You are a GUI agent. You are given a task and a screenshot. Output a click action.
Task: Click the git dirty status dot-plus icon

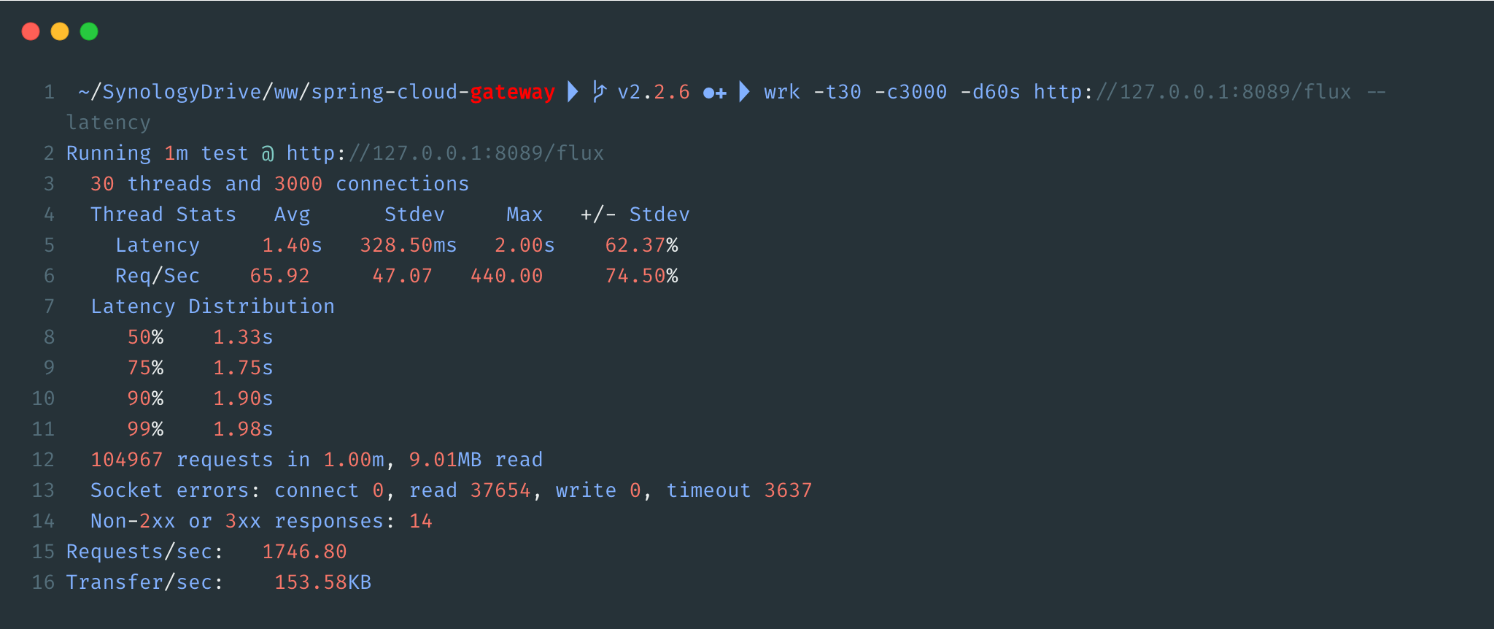pos(715,93)
